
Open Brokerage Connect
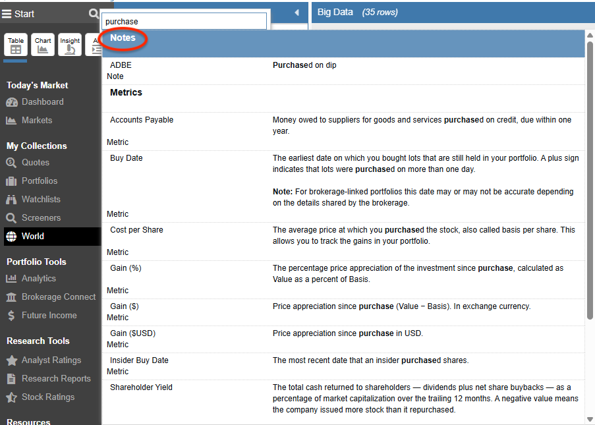coord(59,297)
